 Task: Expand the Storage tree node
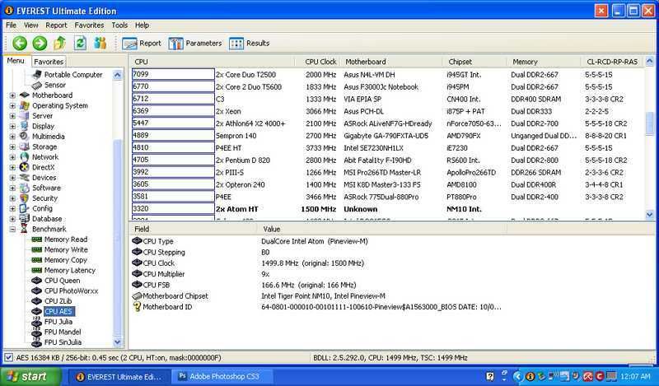tap(12, 147)
